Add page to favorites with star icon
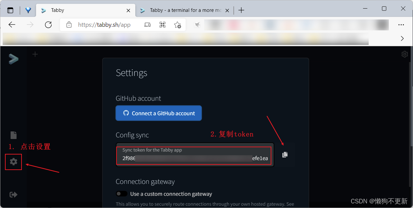The image size is (413, 208). (177, 25)
